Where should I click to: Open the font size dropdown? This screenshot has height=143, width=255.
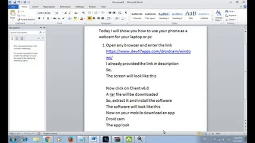coord(62,13)
